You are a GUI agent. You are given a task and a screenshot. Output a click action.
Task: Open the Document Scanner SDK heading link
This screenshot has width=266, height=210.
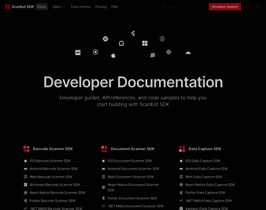tap(133, 149)
